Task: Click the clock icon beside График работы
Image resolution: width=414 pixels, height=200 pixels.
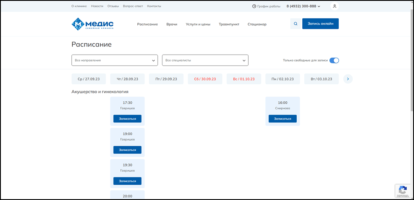Action: (254, 6)
